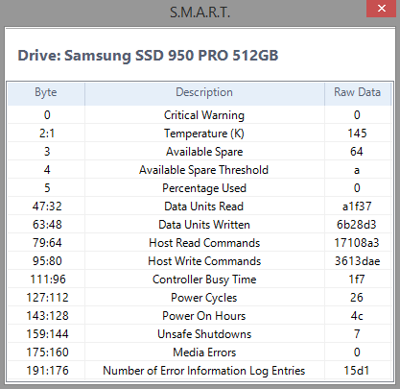The width and height of the screenshot is (400, 389).
Task: Select the Critical Warning row description
Action: tap(204, 115)
